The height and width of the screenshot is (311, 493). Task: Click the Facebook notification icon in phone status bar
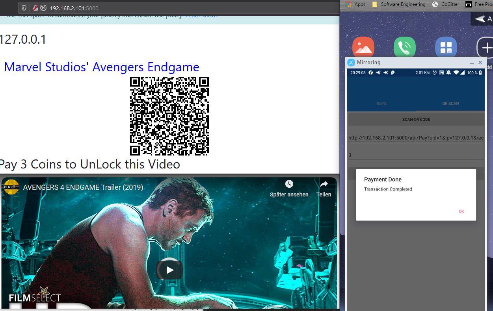coord(371,73)
